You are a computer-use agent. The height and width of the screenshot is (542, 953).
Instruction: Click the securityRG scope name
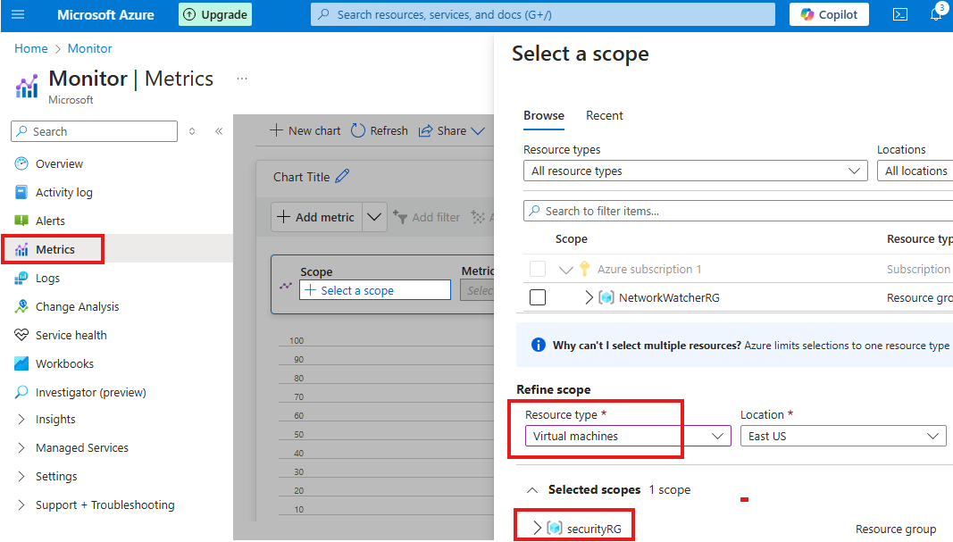[594, 529]
